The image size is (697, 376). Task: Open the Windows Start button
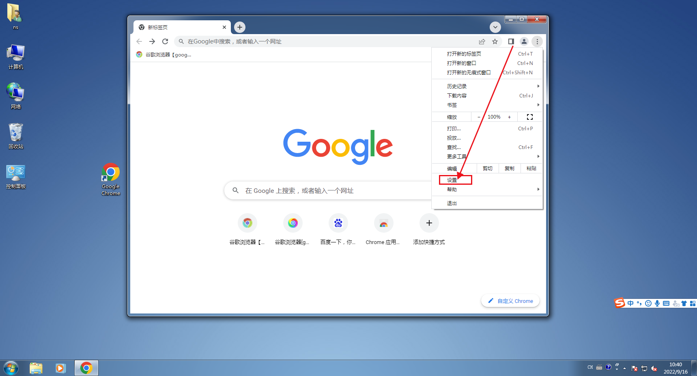(x=11, y=368)
